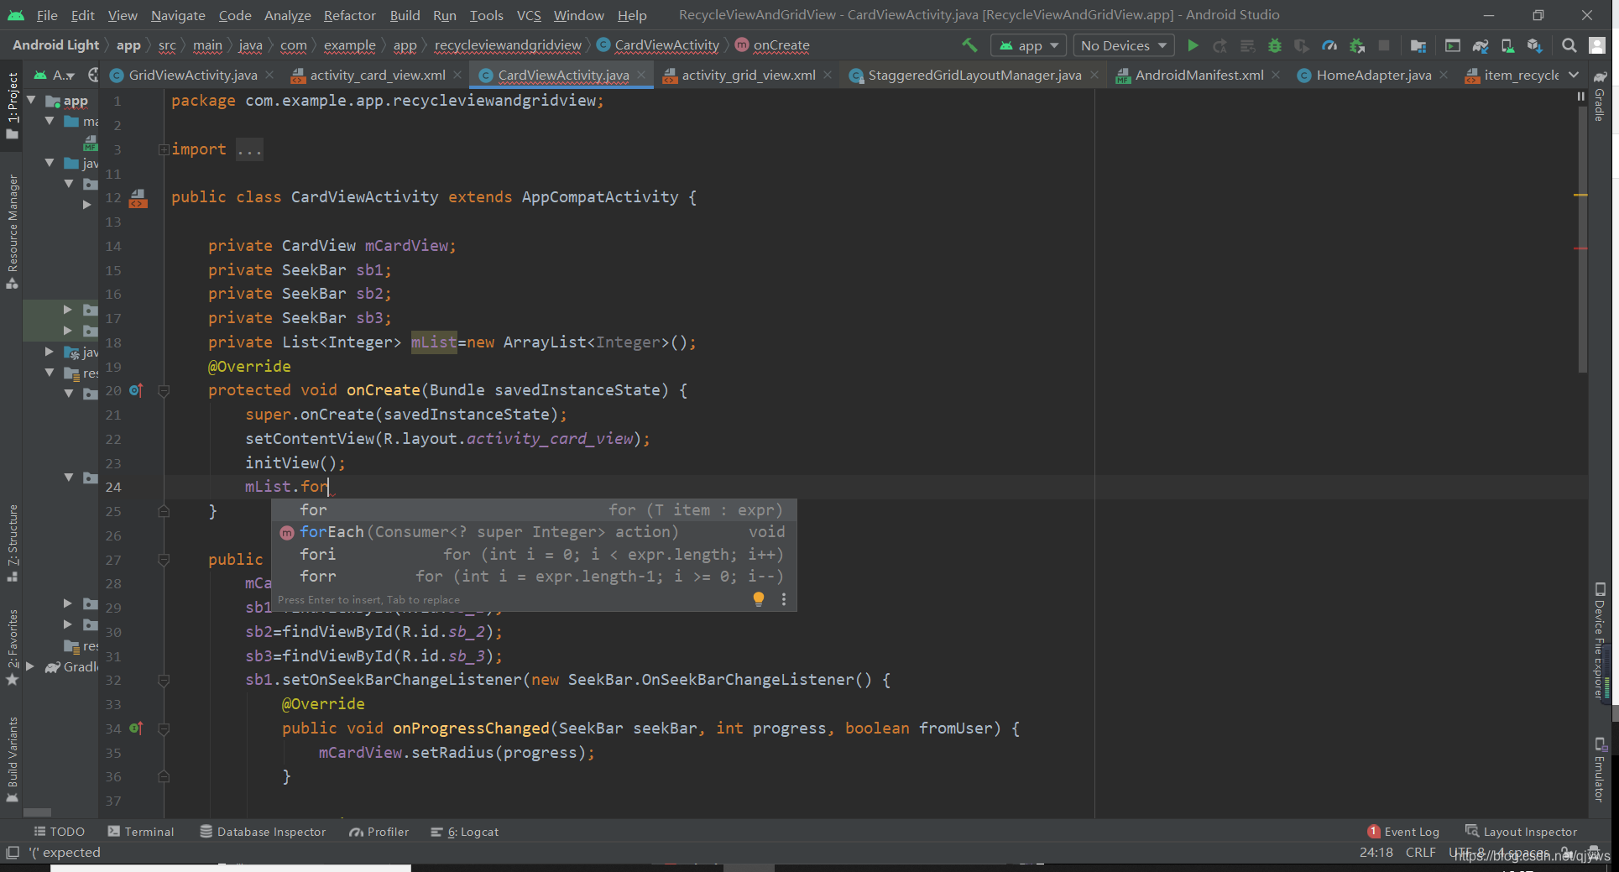Click Search Everywhere magnifier icon

(x=1569, y=45)
